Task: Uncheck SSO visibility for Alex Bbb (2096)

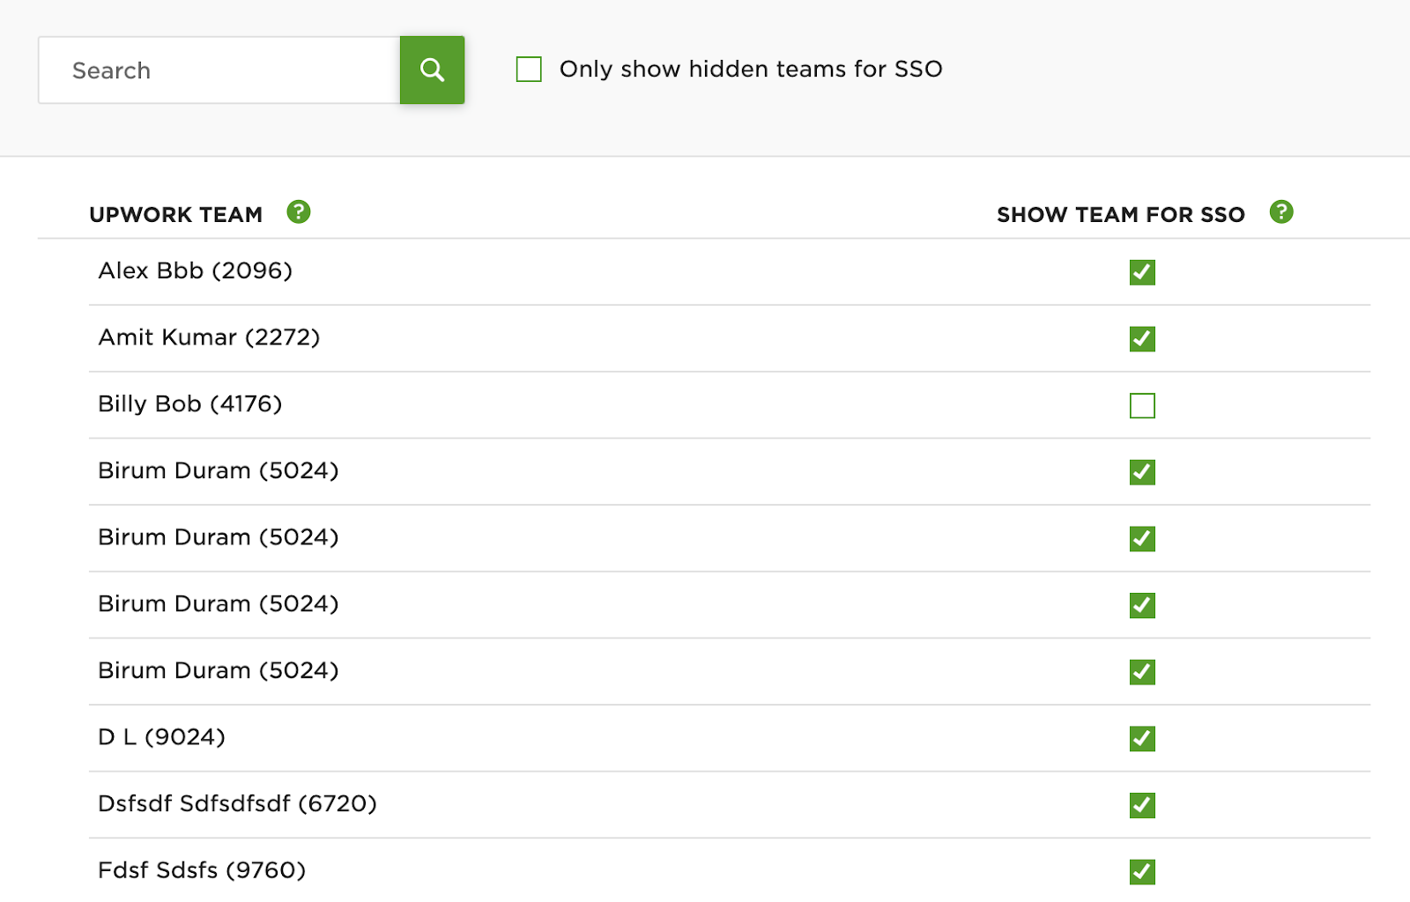Action: pos(1142,272)
